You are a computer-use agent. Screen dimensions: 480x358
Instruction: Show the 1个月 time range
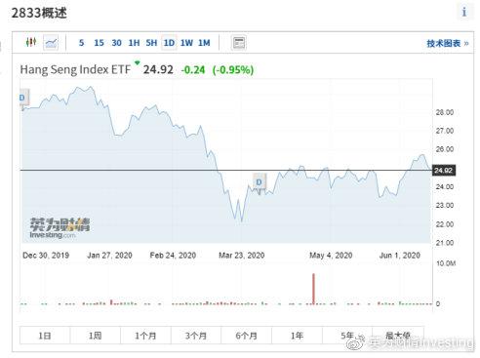coord(145,336)
